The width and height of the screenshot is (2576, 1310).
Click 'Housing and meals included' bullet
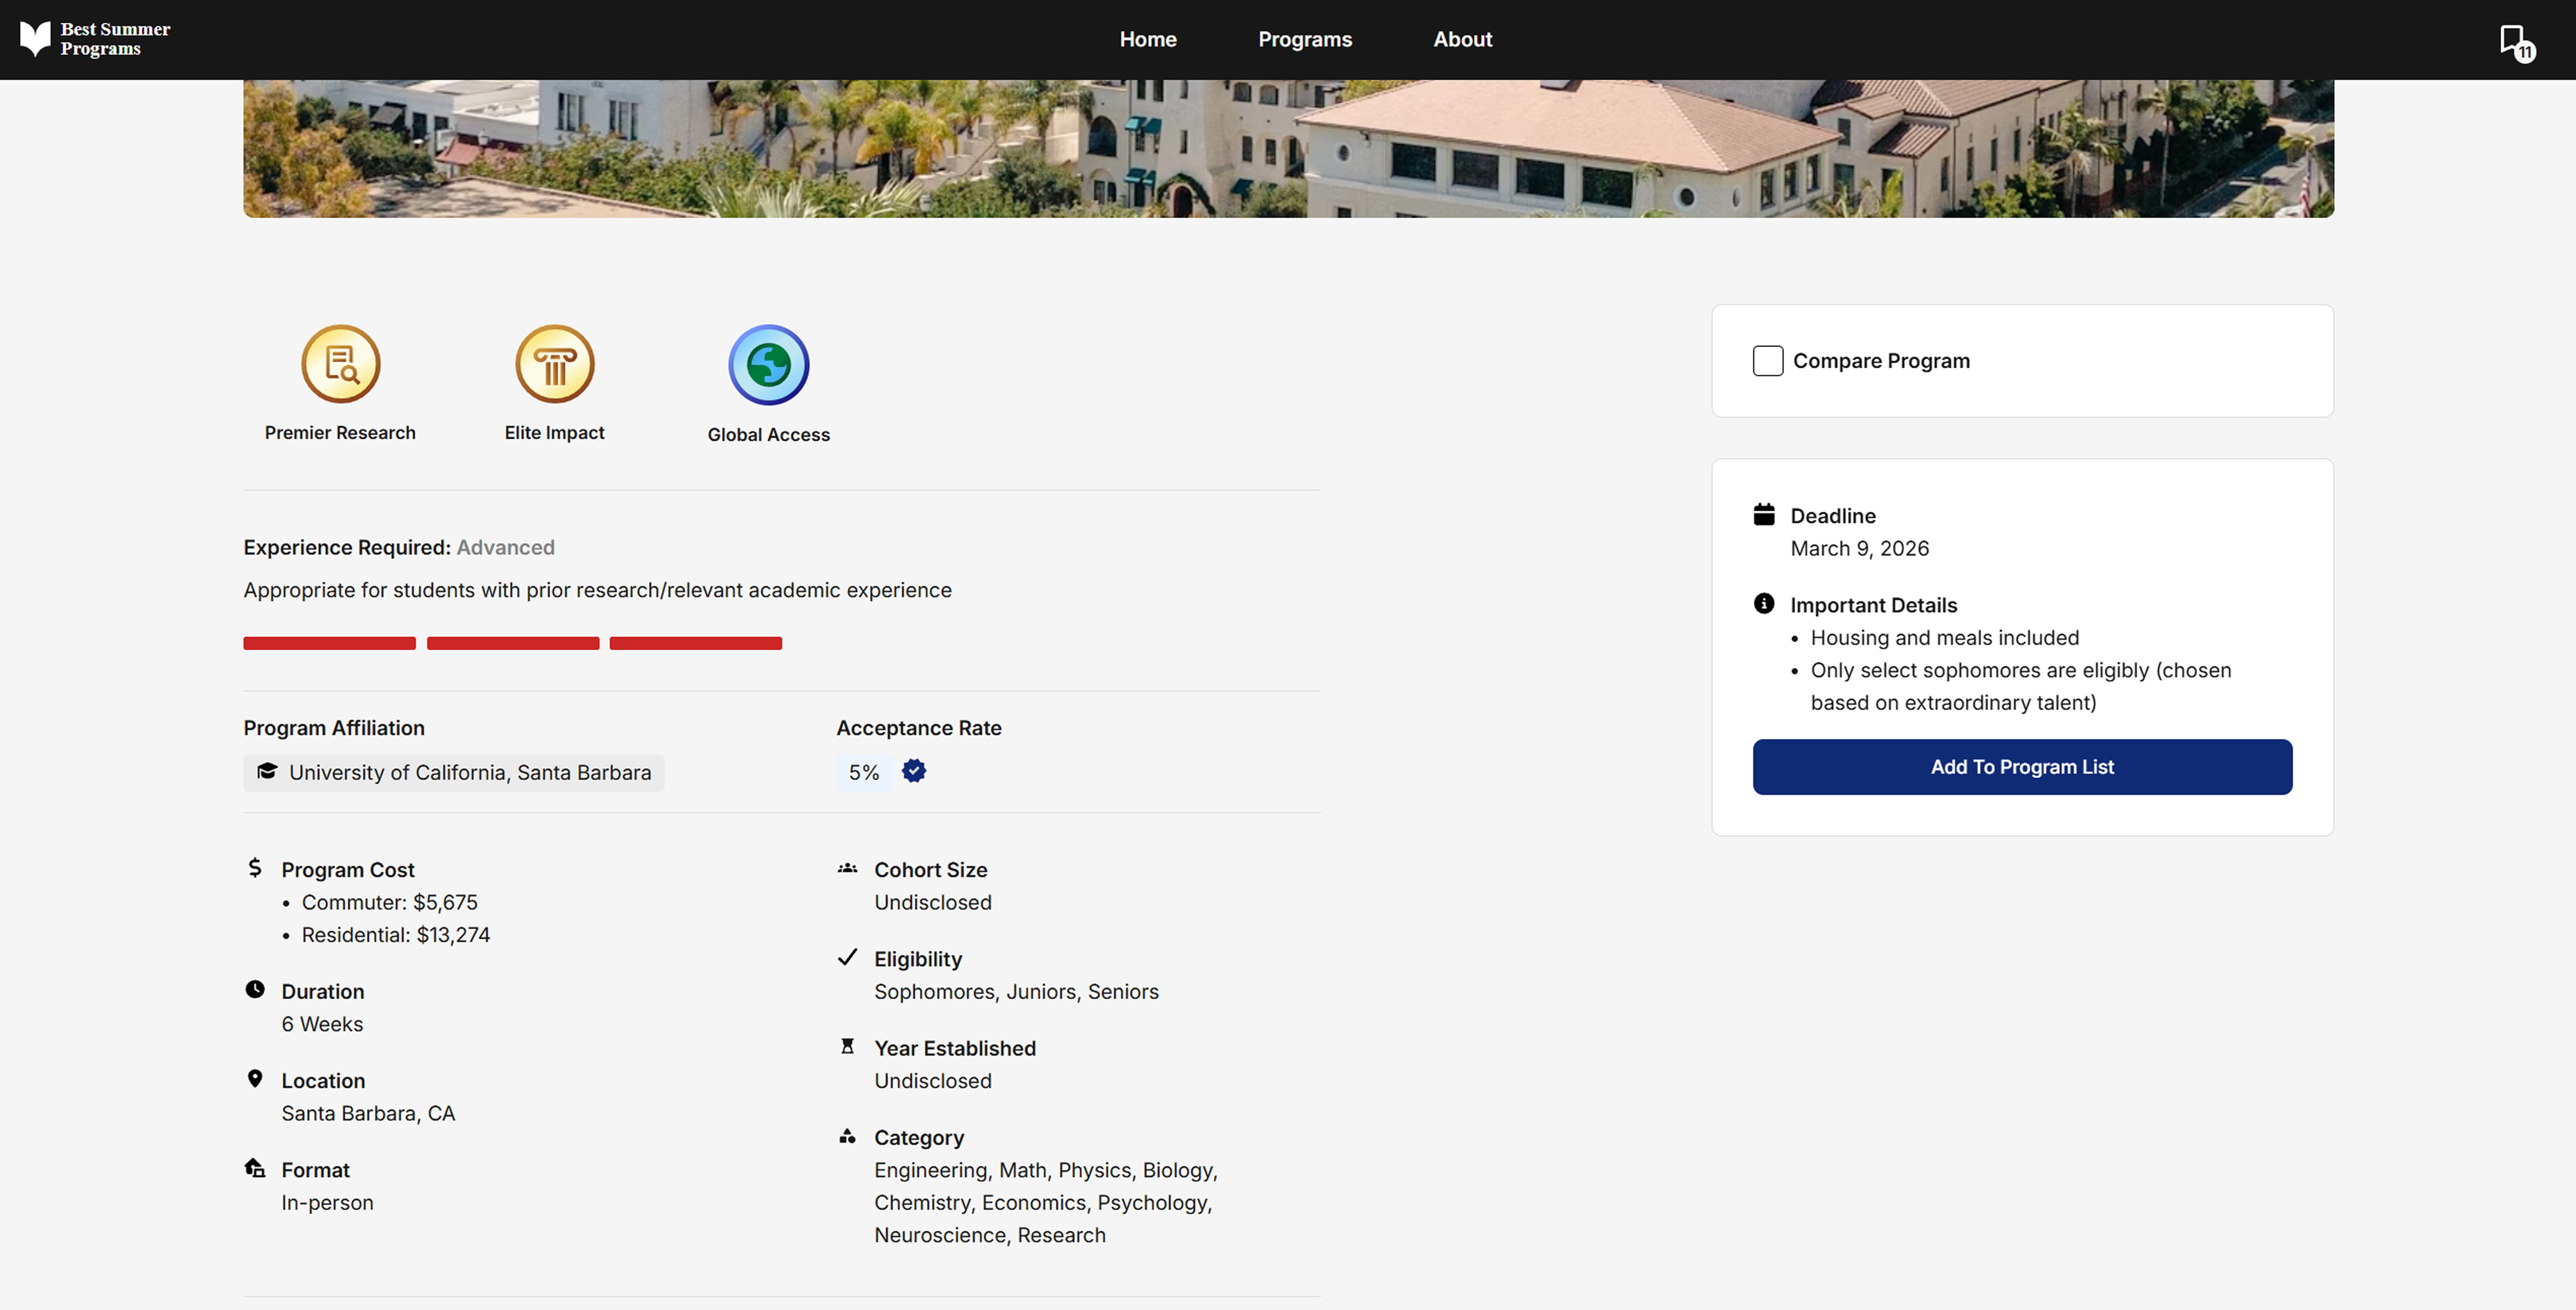[1944, 638]
